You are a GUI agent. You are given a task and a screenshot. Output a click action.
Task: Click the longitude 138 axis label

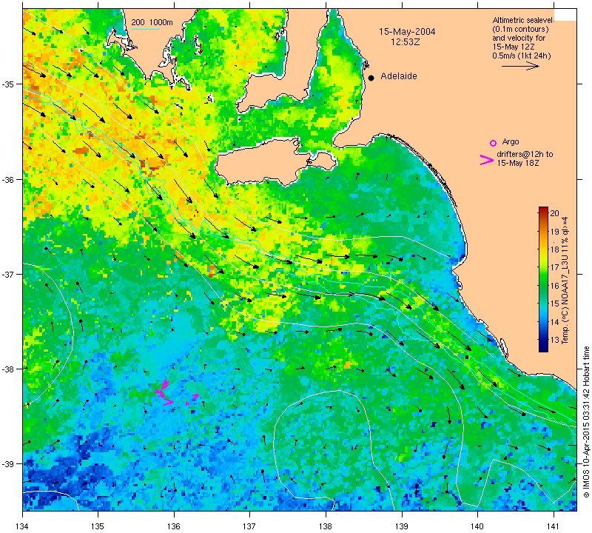coord(326,526)
